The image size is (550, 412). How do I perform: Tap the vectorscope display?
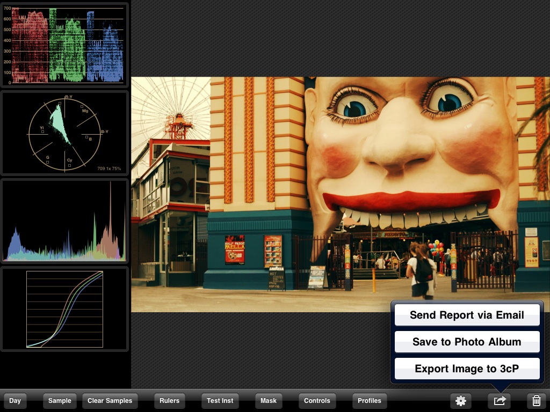[x=64, y=133]
